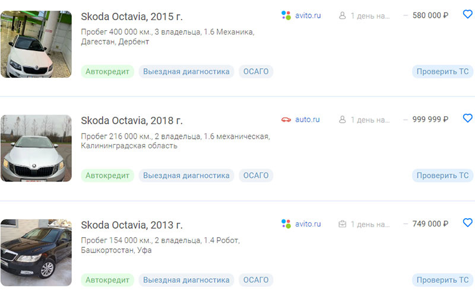Click dealer briefcase icon on 2013 listing

click(342, 224)
